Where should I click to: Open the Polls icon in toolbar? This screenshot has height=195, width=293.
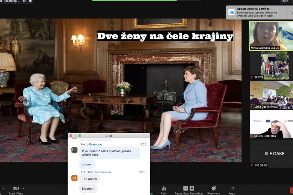(x=164, y=188)
